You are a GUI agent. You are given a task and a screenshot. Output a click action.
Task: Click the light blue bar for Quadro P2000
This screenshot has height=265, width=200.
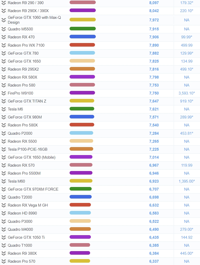(x=81, y=133)
